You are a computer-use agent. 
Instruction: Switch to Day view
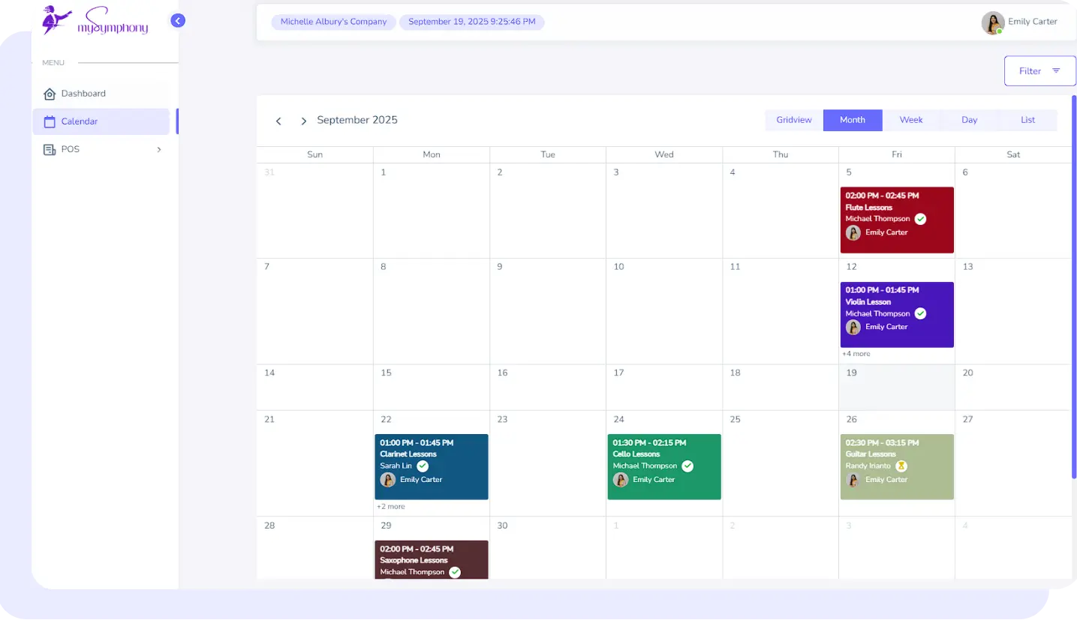coord(969,120)
